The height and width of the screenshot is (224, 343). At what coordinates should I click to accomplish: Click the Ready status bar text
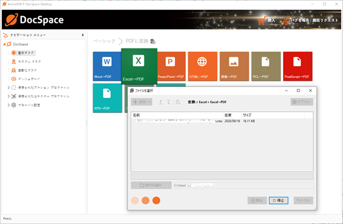7,219
